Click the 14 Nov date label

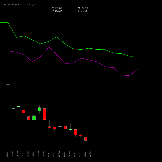pyautogui.click(x=17, y=154)
